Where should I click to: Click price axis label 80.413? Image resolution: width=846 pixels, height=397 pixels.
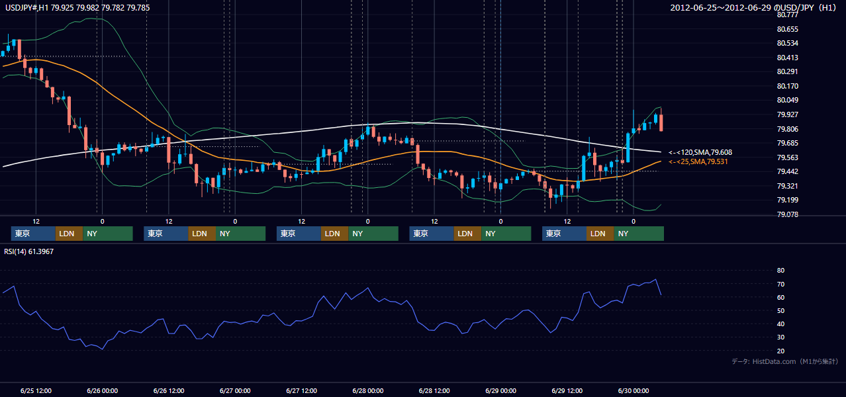coord(787,58)
